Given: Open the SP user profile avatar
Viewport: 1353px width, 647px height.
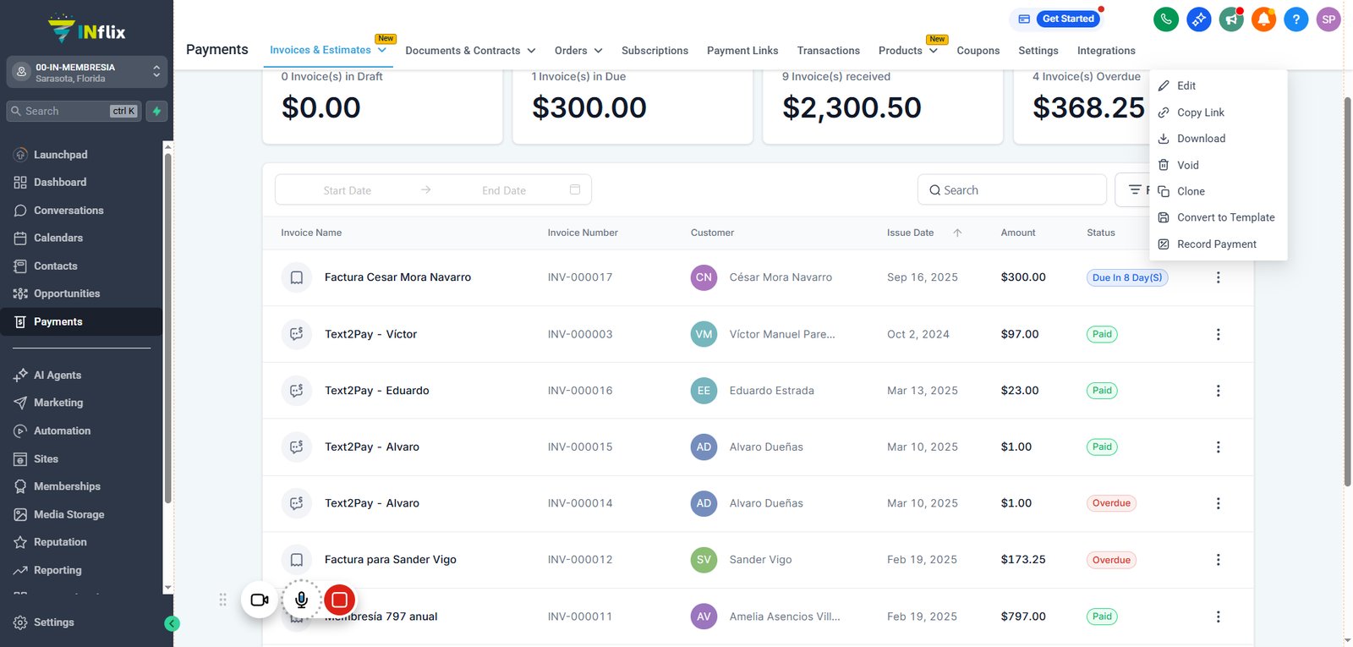Looking at the screenshot, I should pos(1328,19).
